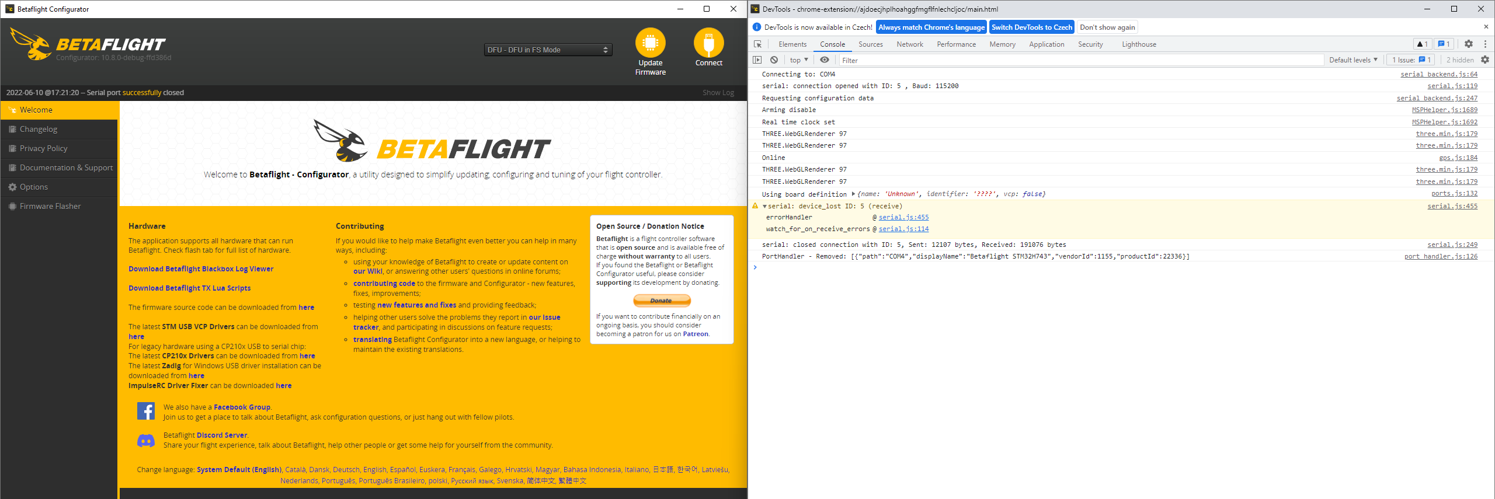The width and height of the screenshot is (1495, 499).
Task: Switch to the Performance tab
Action: [x=956, y=44]
